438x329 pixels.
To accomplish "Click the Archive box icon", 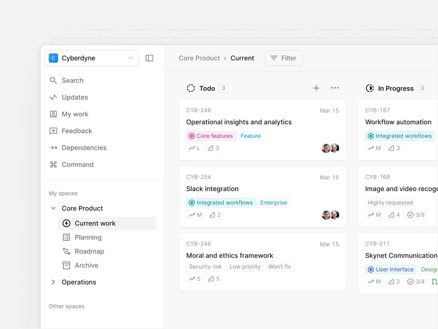I will [66, 265].
